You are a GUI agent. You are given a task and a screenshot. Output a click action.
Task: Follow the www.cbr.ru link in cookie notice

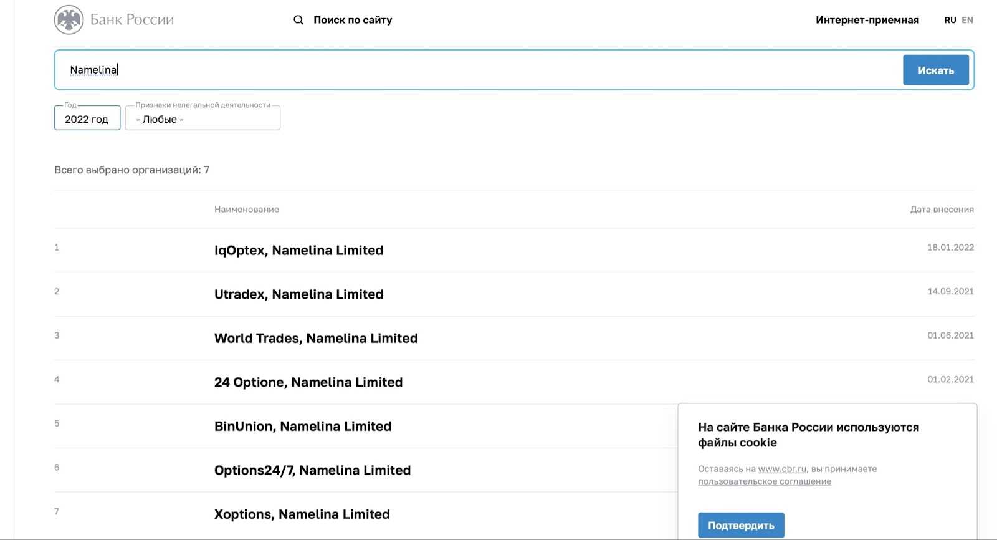point(782,469)
